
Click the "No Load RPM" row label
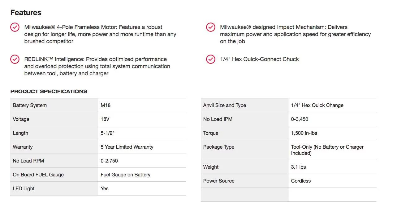28,161
